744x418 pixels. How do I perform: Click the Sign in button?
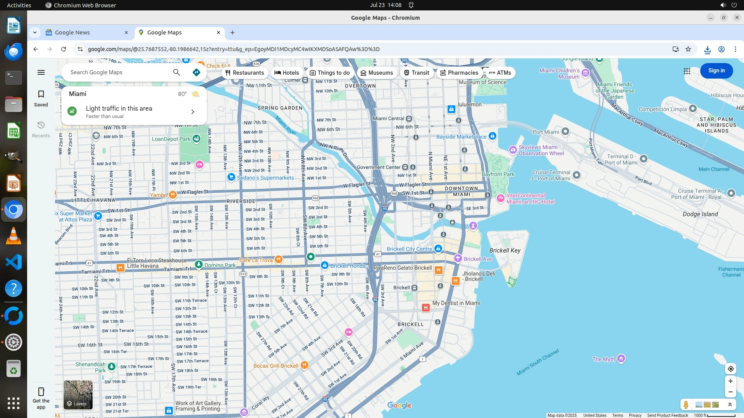coord(716,71)
